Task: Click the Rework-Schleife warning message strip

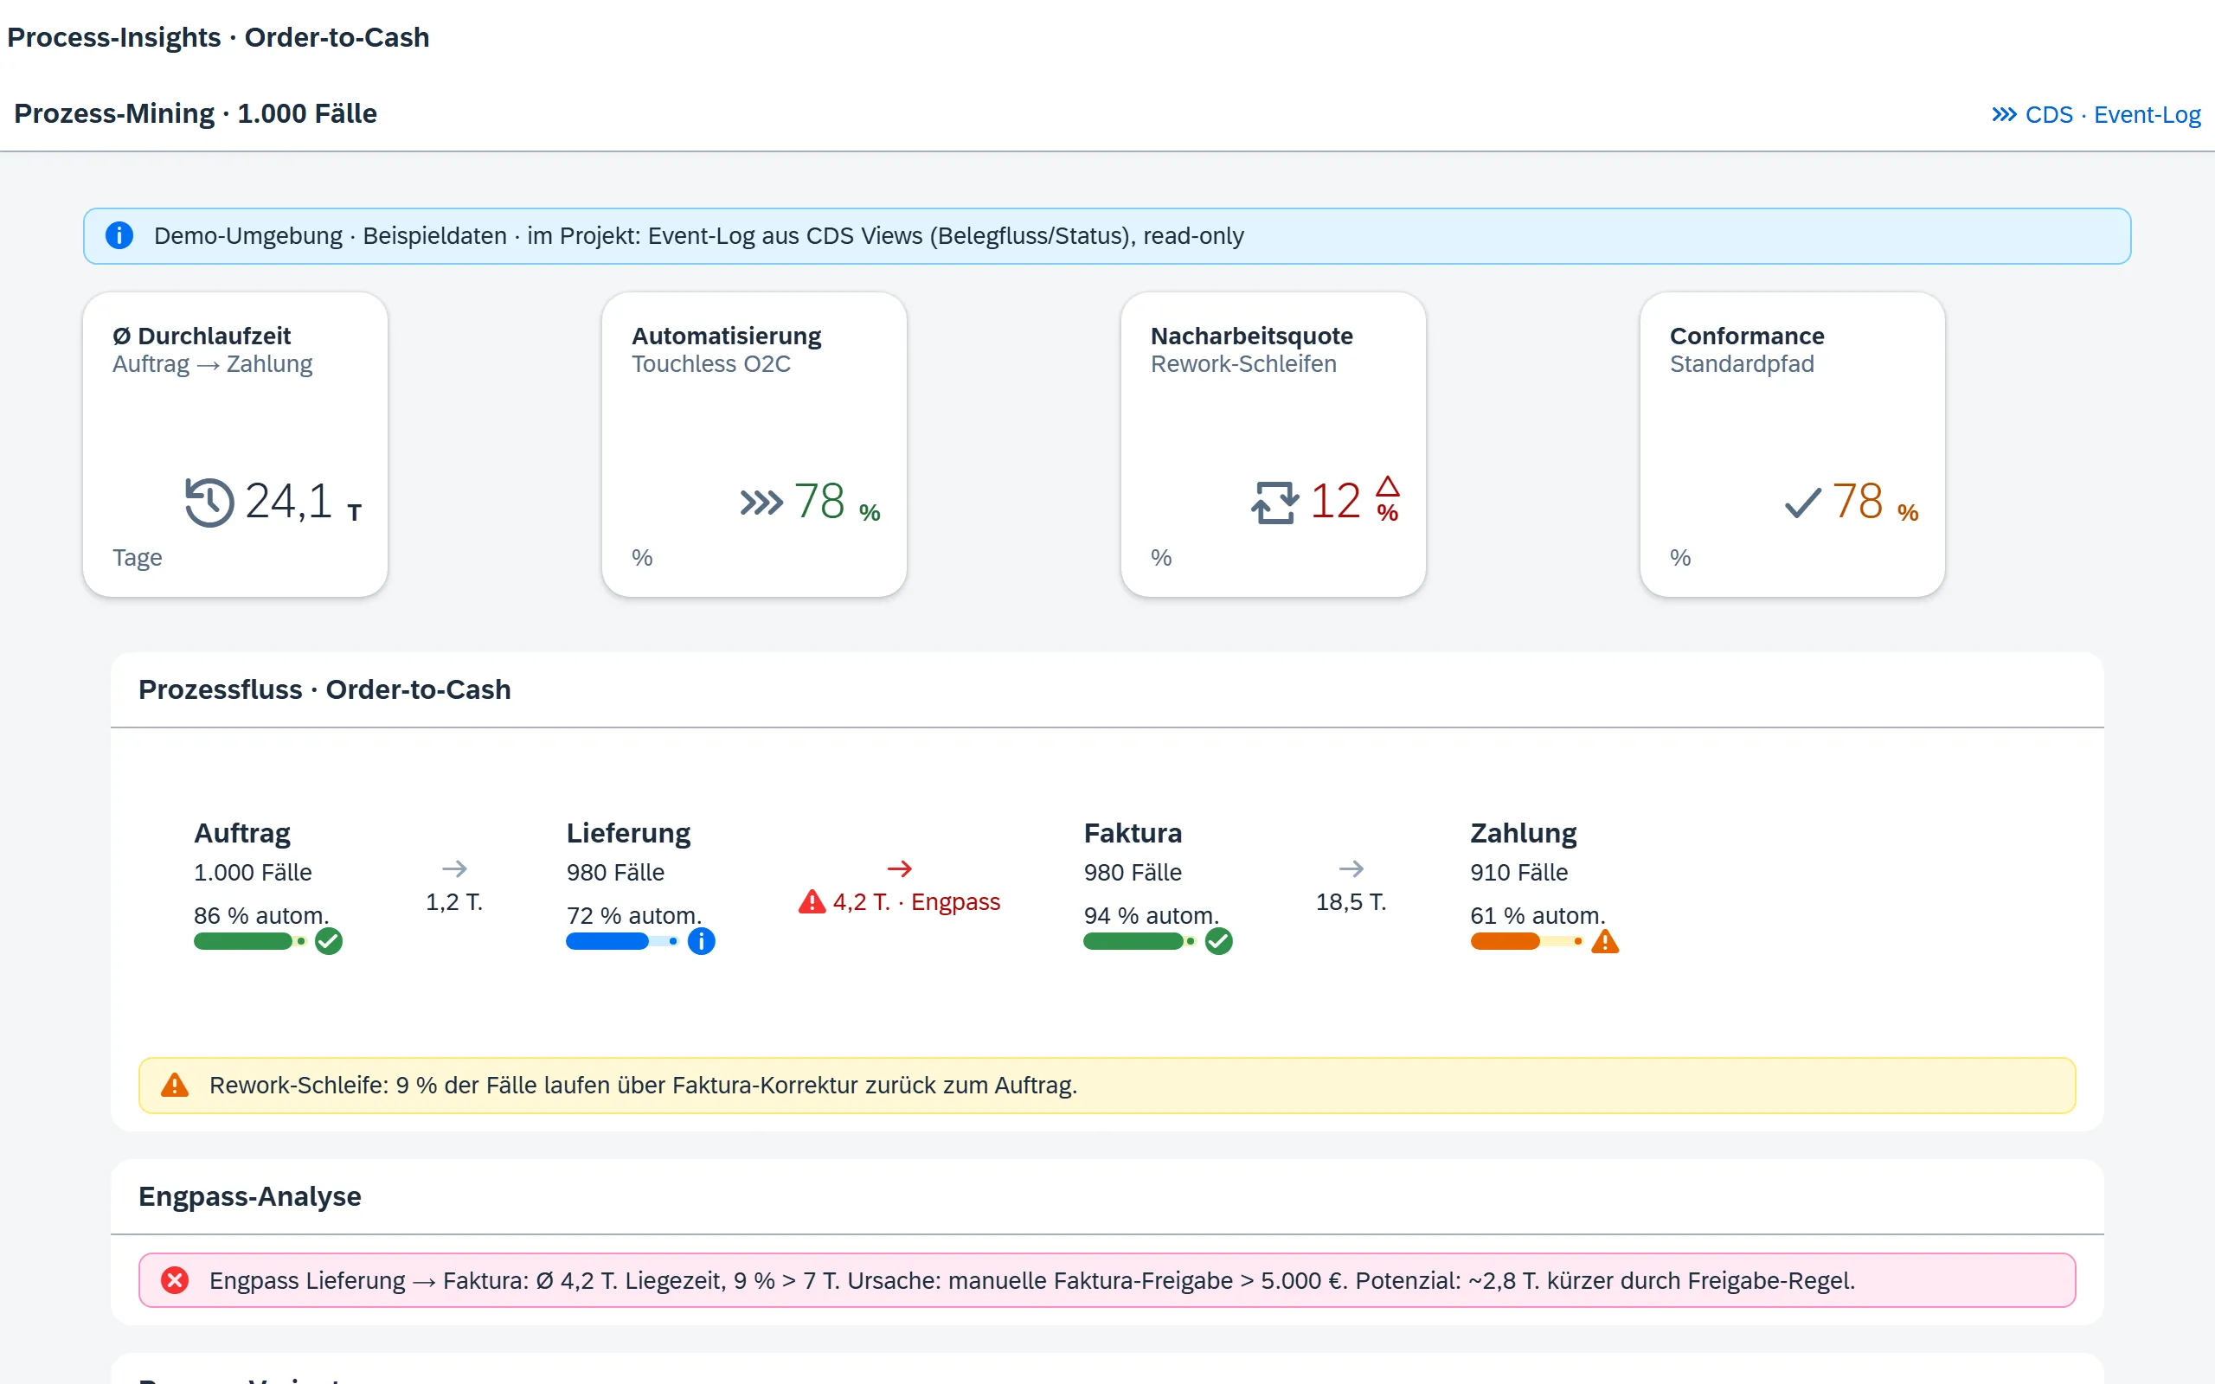Action: click(1107, 1086)
